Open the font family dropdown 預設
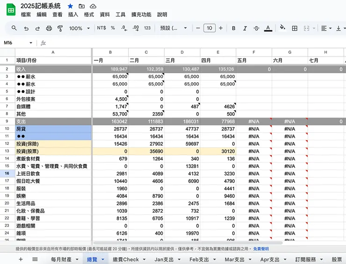Image resolution: width=346 pixels, height=264 pixels. [x=173, y=28]
